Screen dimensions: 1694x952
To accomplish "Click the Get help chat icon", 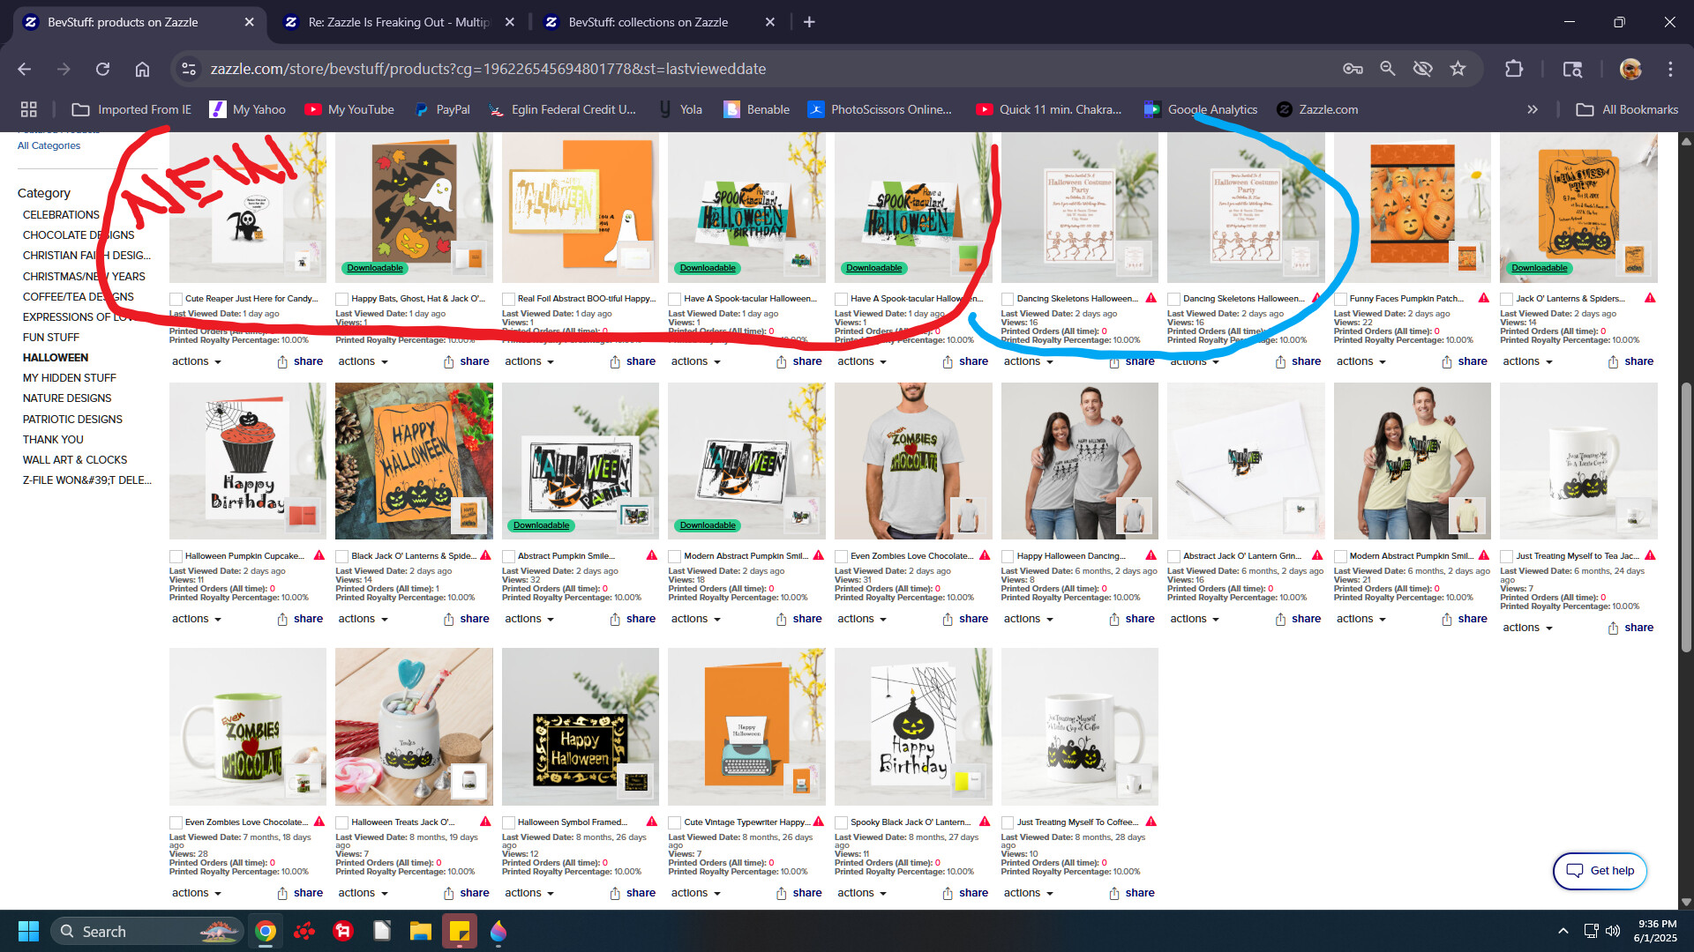I will (1574, 870).
